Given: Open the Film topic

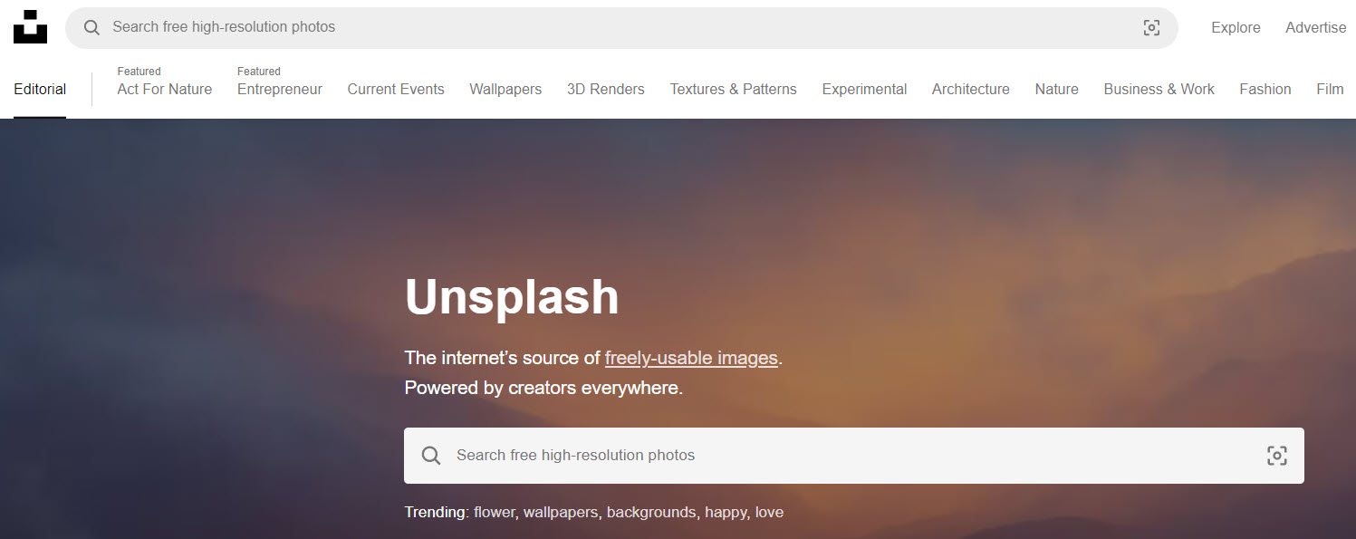Looking at the screenshot, I should (1331, 89).
